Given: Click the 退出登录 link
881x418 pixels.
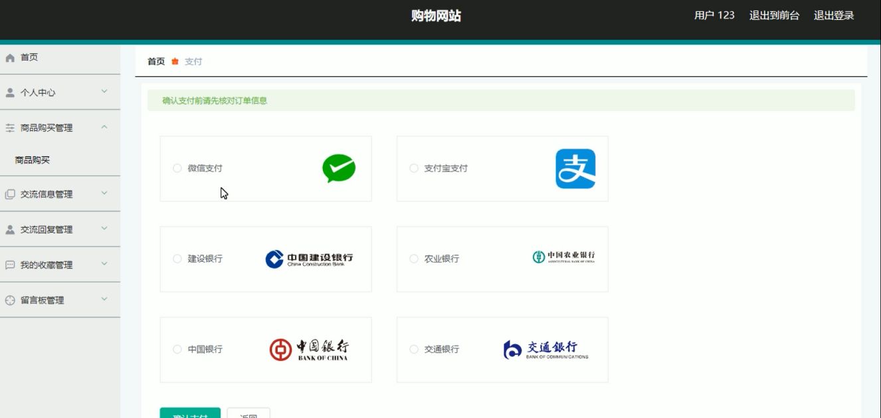Looking at the screenshot, I should tap(834, 15).
